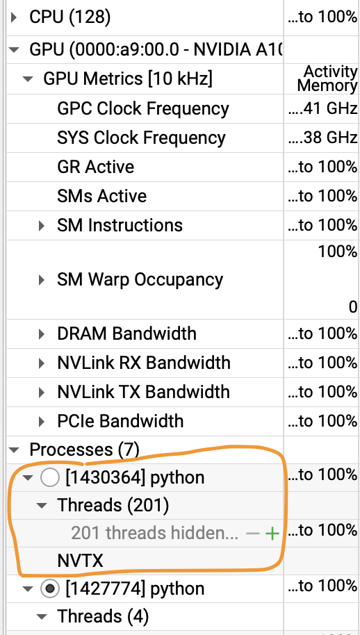360x635 pixels.
Task: Collapse GPU Metrics [10 kHz] section
Action: pos(28,79)
